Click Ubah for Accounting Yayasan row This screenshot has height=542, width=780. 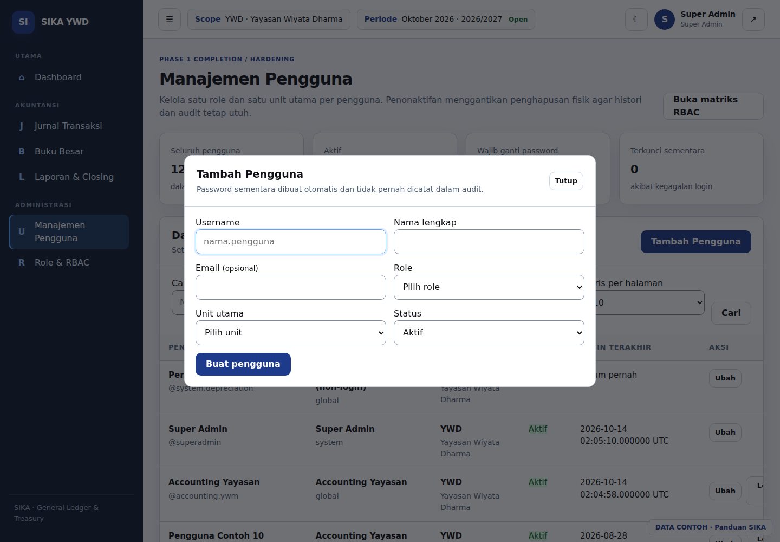pos(725,491)
